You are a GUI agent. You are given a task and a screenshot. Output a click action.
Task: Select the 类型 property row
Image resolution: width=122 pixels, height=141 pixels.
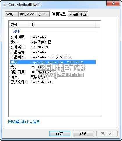53,42
